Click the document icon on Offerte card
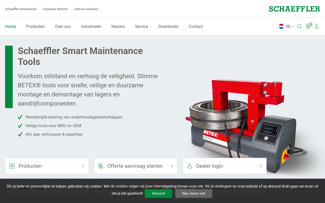Image resolution: width=325 pixels, height=203 pixels. tap(101, 166)
